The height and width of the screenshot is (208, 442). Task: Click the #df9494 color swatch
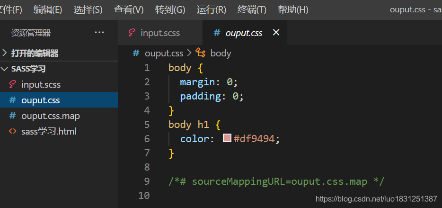[x=227, y=138]
